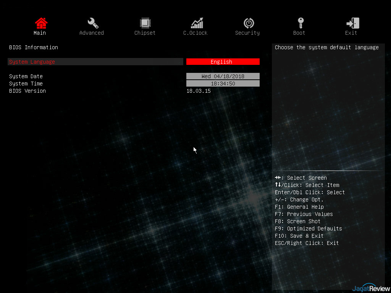
Task: Click the Boot key icon
Action: click(301, 23)
